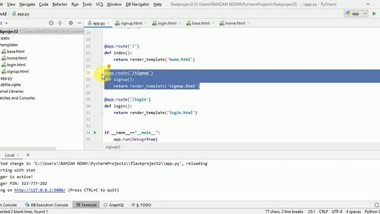Close the app.py tab
The width and height of the screenshot is (380, 214).
pos(109,23)
